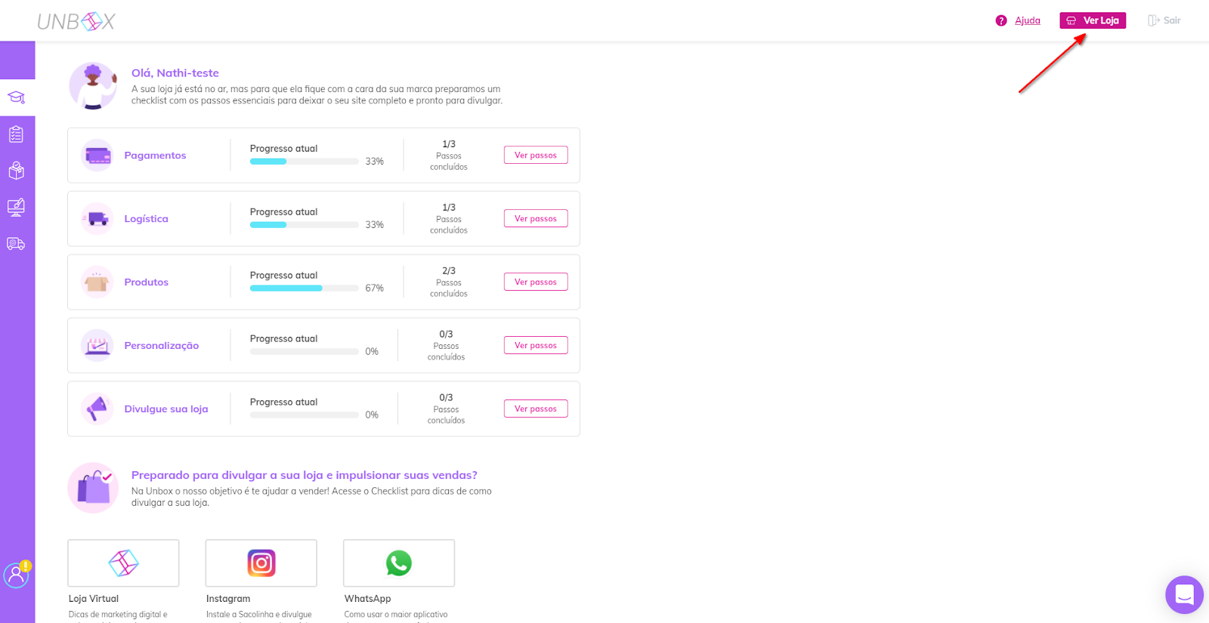Click Ver passos for Produtos
This screenshot has width=1209, height=623.
536,282
